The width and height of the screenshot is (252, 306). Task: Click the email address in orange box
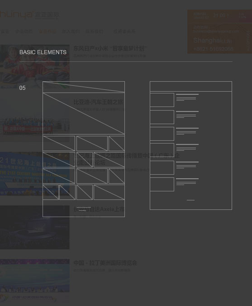(216, 31)
